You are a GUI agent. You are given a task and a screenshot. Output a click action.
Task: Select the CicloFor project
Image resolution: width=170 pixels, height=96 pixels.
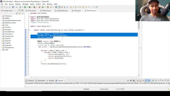(8, 27)
